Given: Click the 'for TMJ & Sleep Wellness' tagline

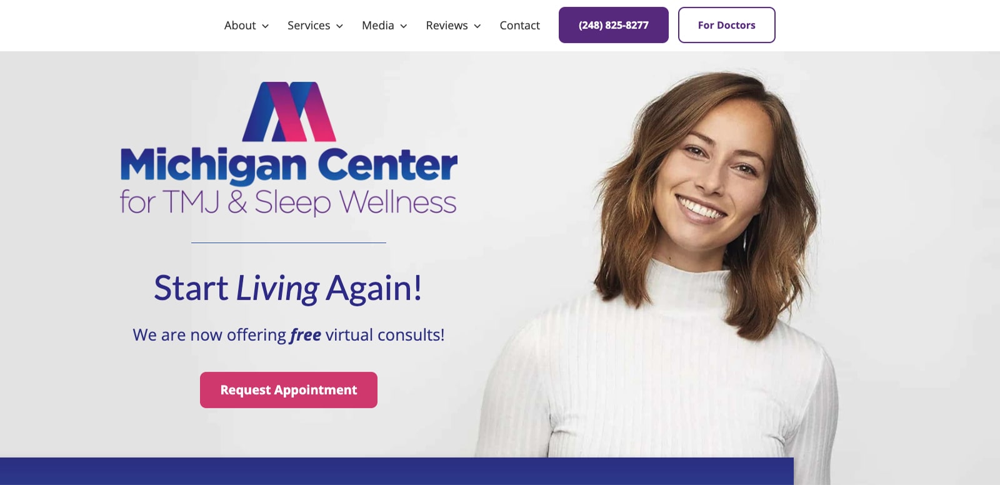Looking at the screenshot, I should tap(288, 202).
